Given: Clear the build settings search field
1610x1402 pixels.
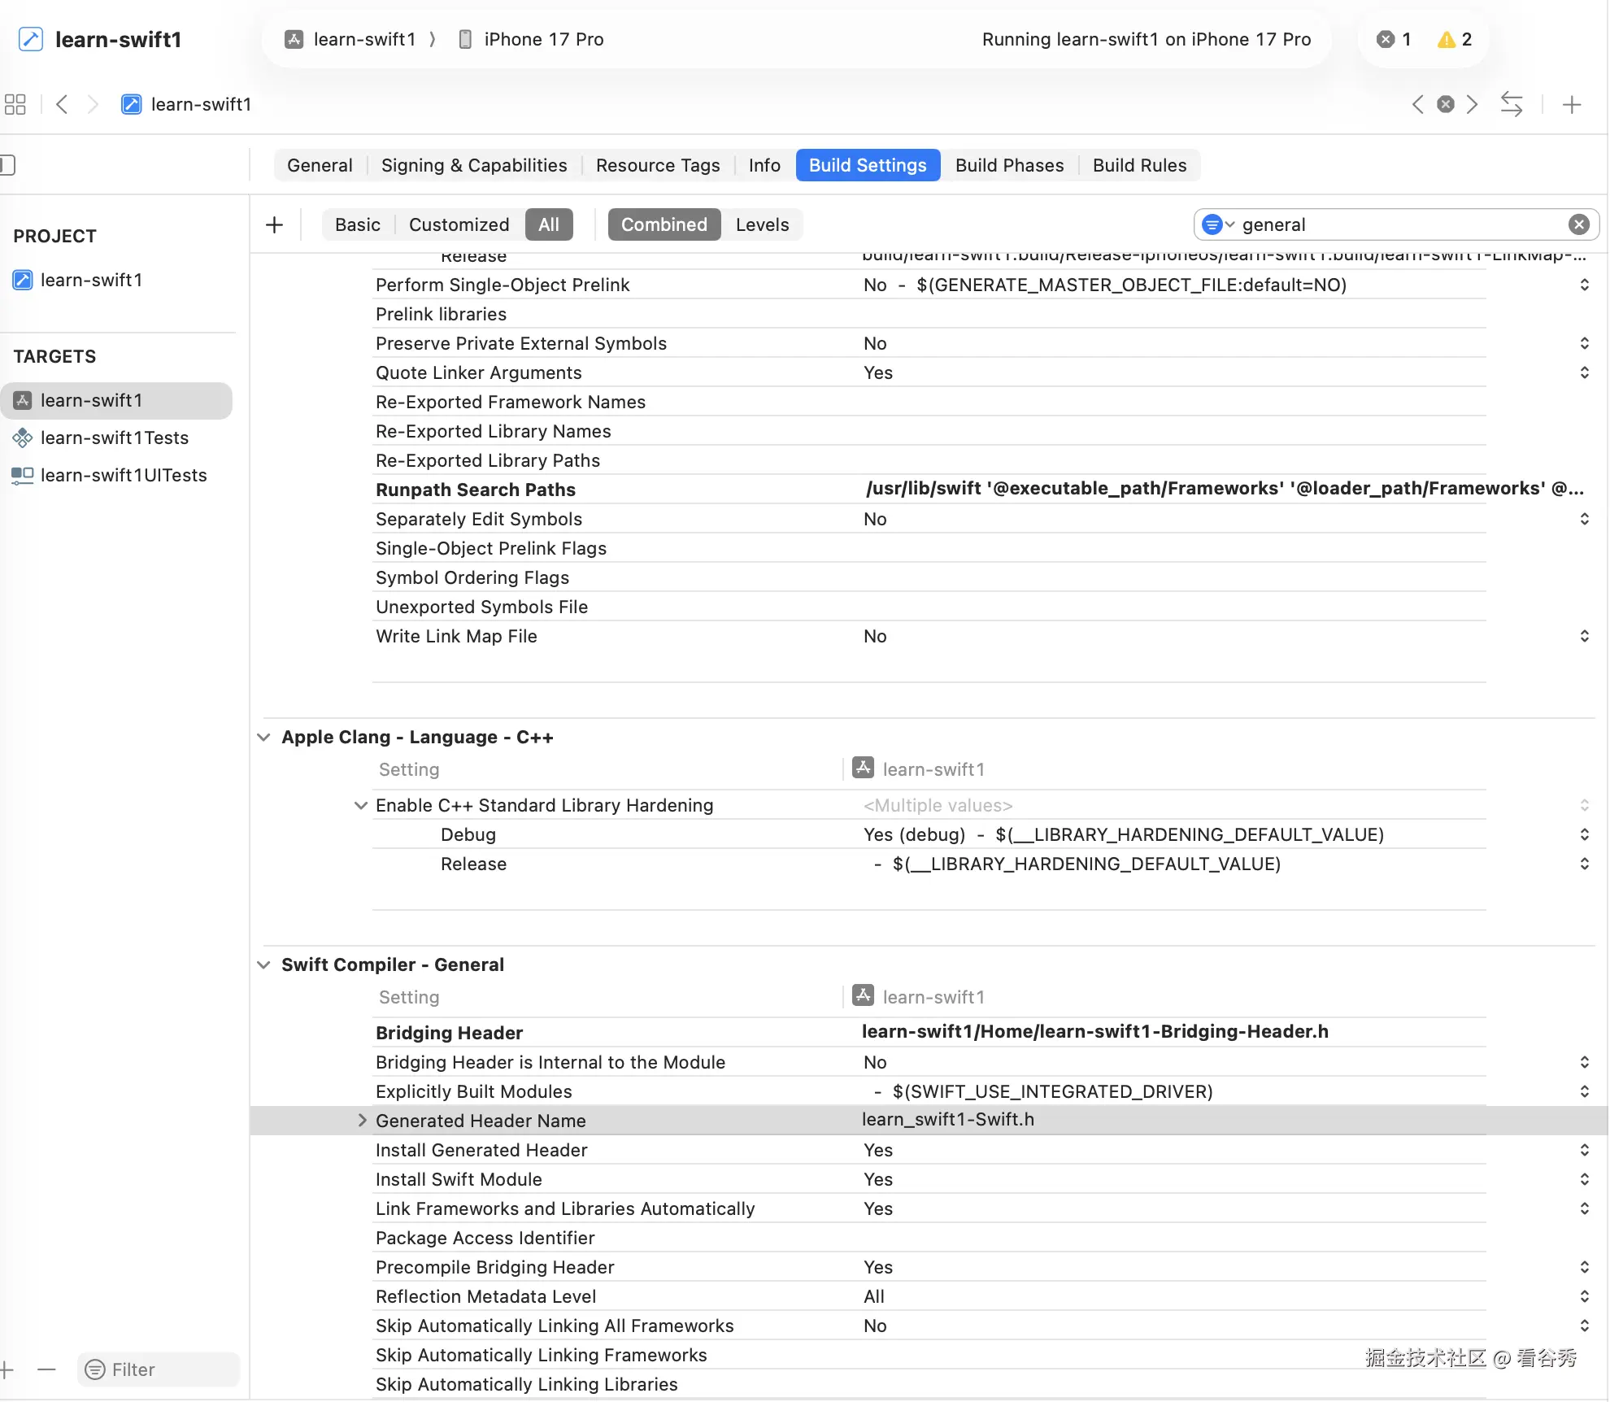Looking at the screenshot, I should tap(1579, 224).
